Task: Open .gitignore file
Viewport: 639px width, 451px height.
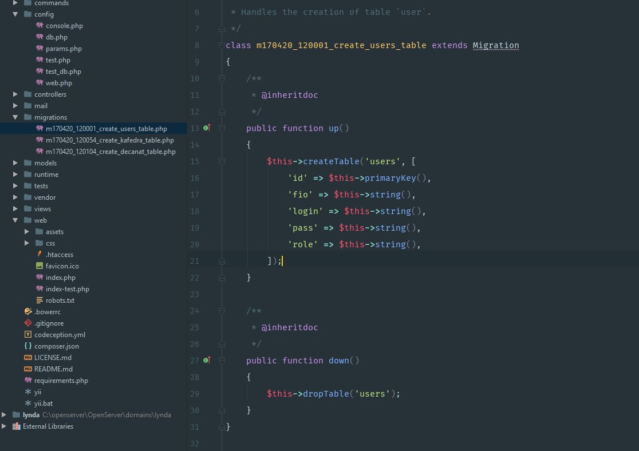Action: (x=49, y=323)
